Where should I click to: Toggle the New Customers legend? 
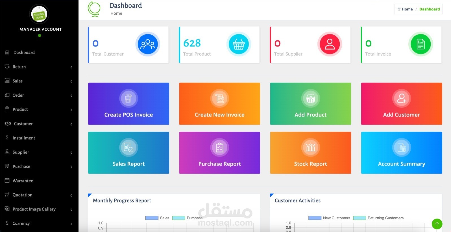pos(329,218)
